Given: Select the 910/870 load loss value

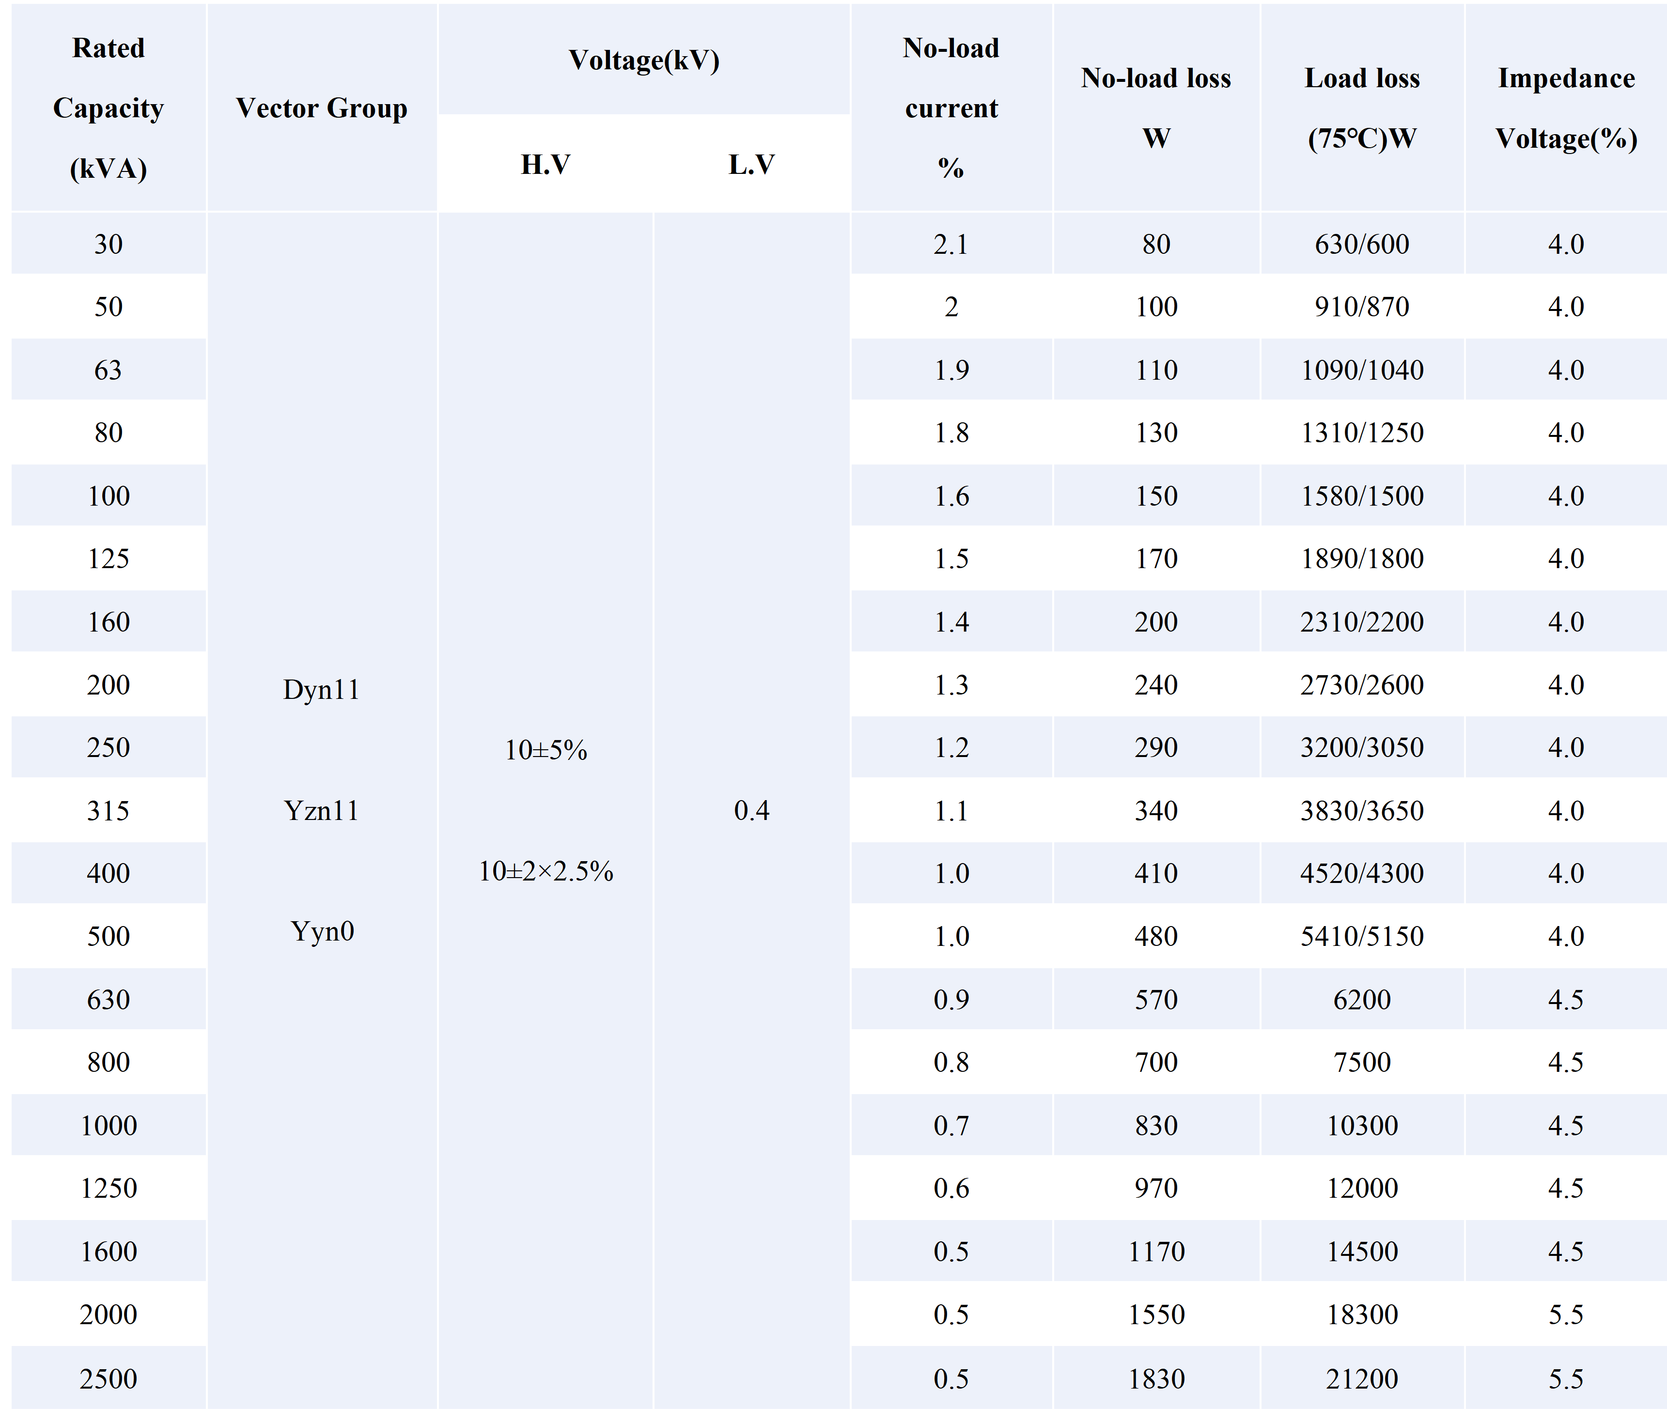Looking at the screenshot, I should [1362, 307].
